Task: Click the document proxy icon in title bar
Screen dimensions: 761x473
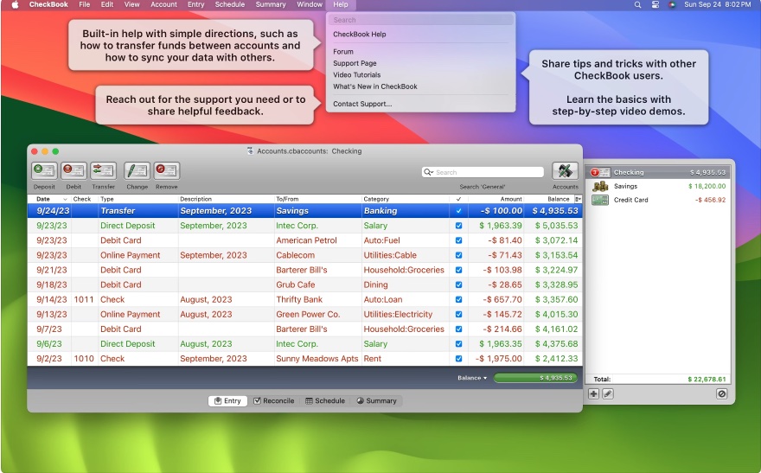Action: tap(251, 150)
